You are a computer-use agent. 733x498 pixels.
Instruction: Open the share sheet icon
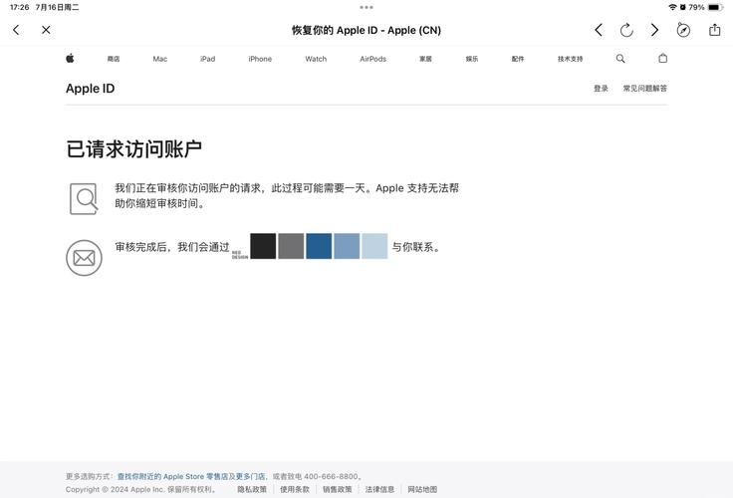pyautogui.click(x=714, y=30)
